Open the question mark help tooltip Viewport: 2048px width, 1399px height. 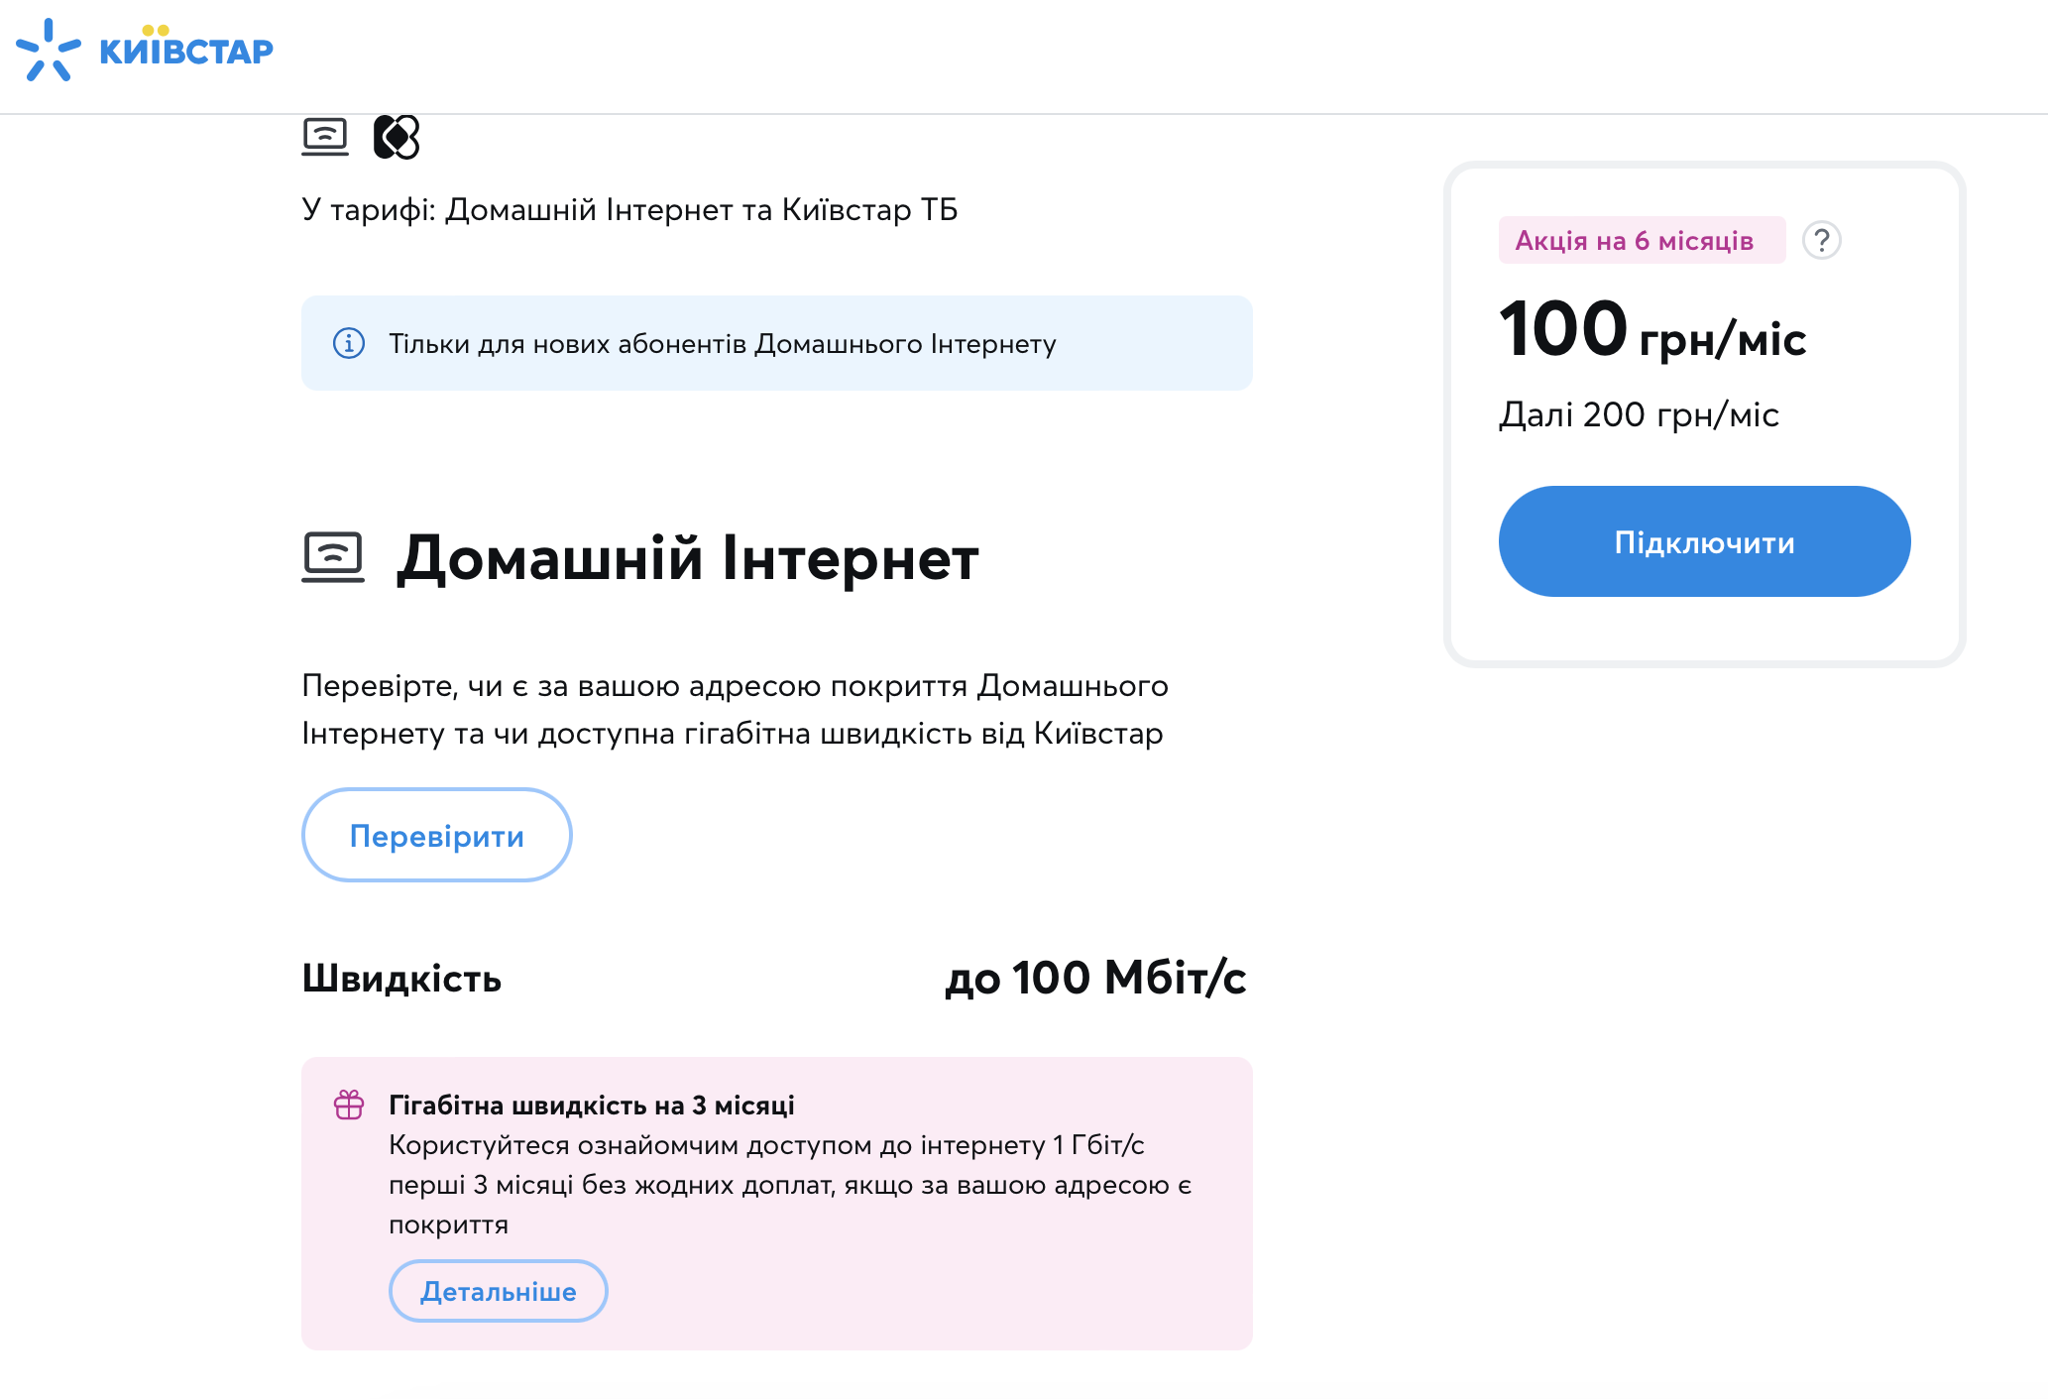pos(1821,241)
